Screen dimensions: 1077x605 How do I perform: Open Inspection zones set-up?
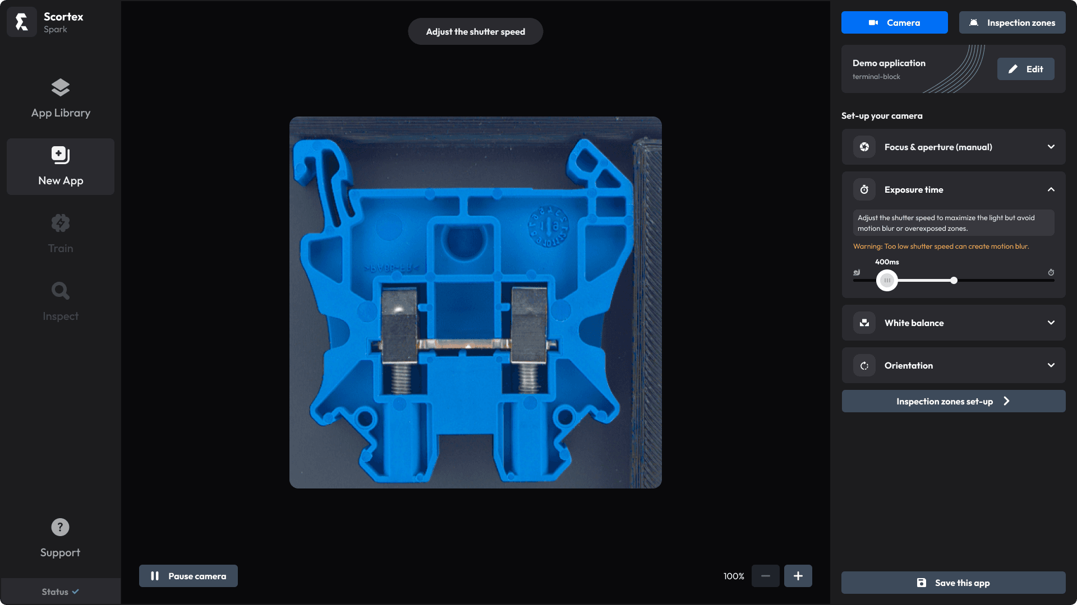[954, 401]
